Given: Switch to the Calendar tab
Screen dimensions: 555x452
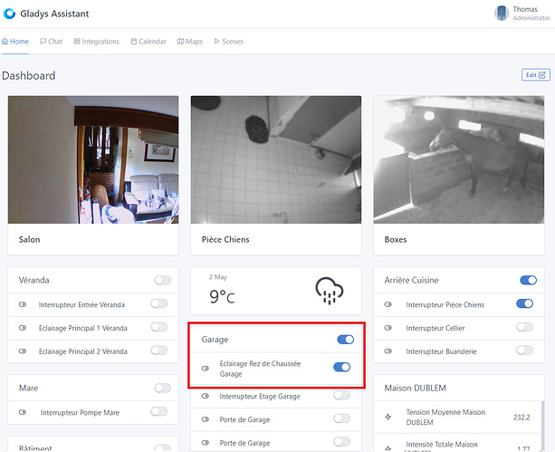Looking at the screenshot, I should (148, 42).
